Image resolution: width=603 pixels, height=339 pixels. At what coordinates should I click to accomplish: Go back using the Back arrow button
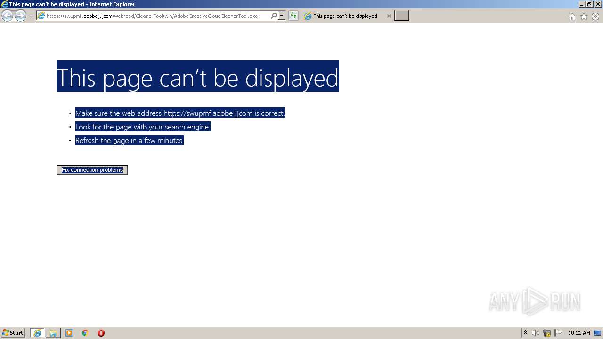click(x=7, y=16)
